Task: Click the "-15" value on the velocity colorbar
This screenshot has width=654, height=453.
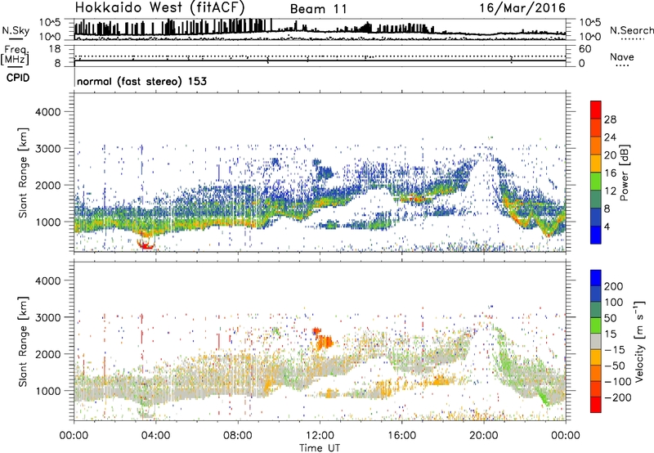Action: tap(615, 350)
